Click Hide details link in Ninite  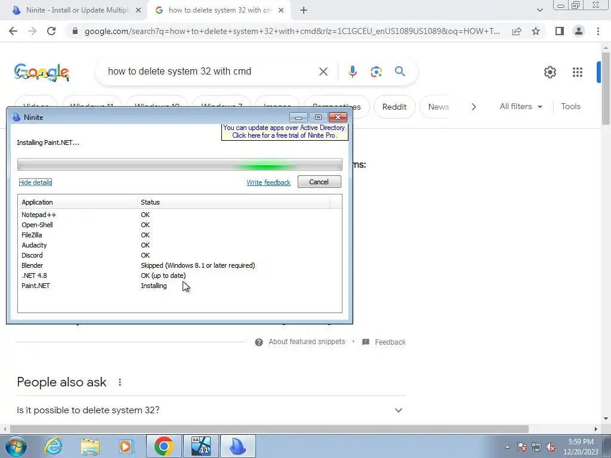pyautogui.click(x=35, y=182)
